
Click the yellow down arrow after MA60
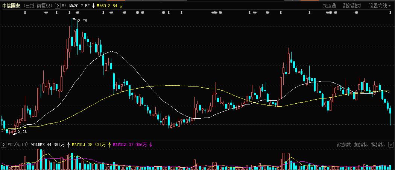(x=121, y=6)
